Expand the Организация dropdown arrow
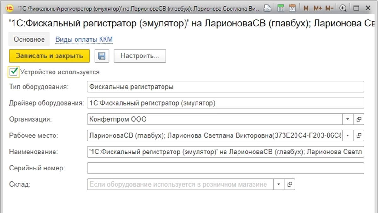 (x=348, y=119)
